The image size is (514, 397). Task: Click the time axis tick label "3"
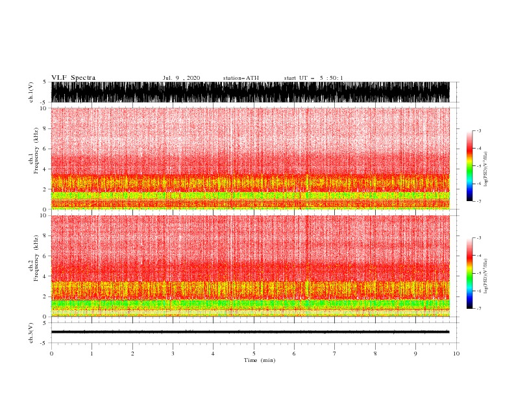coord(173,354)
